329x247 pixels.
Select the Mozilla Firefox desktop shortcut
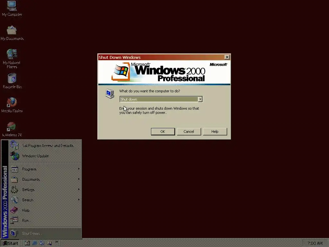tap(12, 105)
